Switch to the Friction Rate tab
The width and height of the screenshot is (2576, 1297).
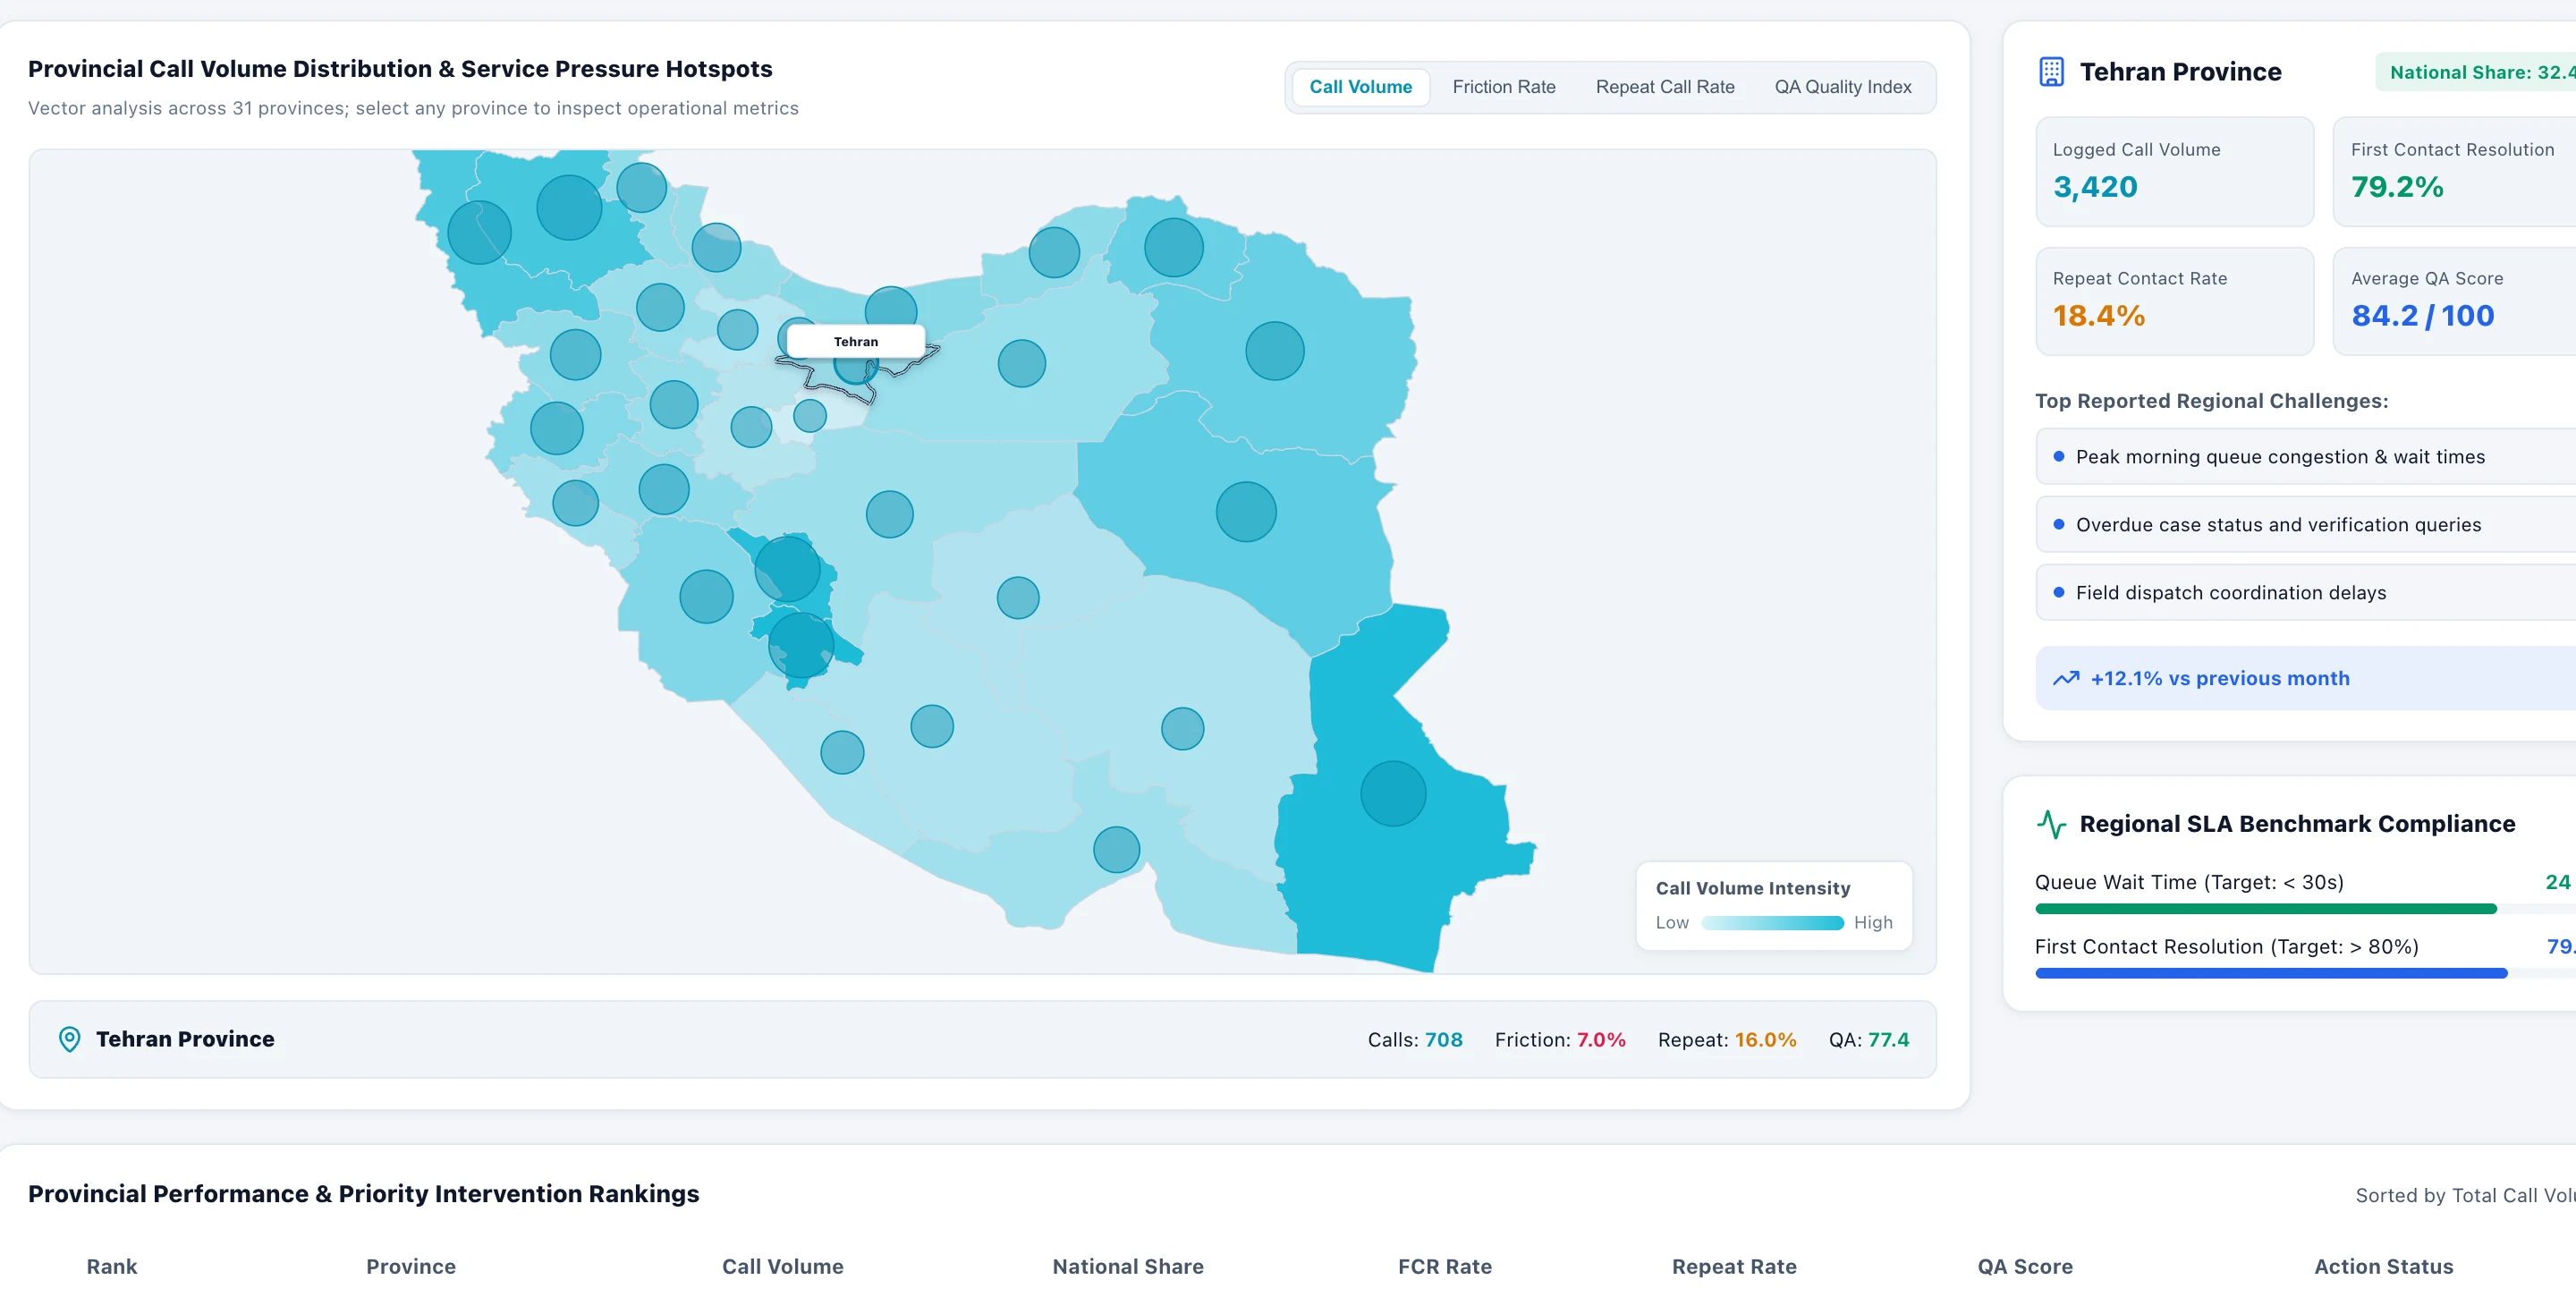[x=1503, y=87]
